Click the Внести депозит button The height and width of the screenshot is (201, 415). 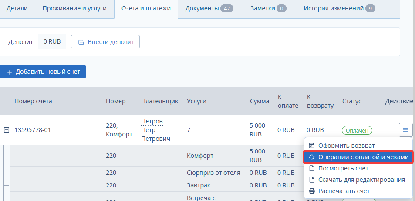pyautogui.click(x=105, y=42)
